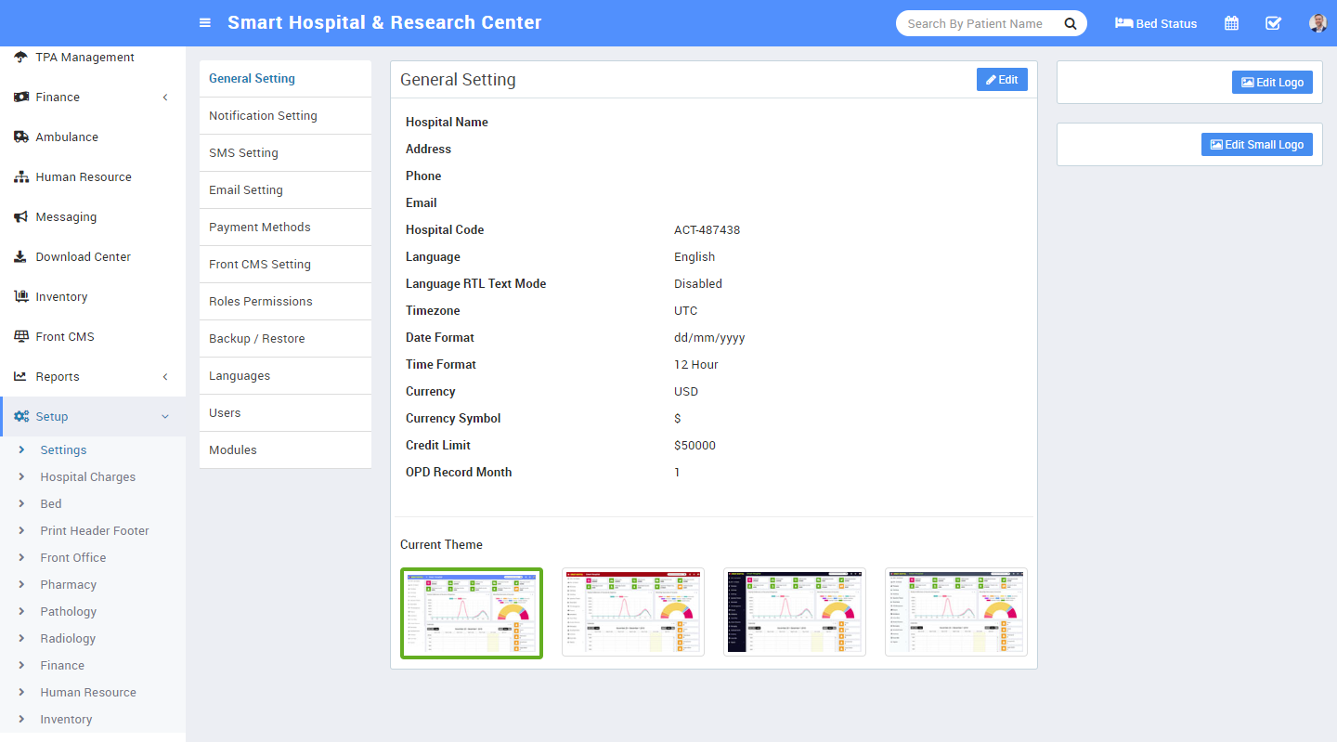The width and height of the screenshot is (1337, 742).
Task: Click the Search By Patient Name field
Action: coord(975,23)
